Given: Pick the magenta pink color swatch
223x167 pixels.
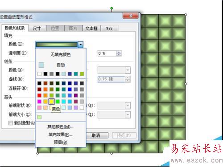Looking at the screenshot, I should click(x=39, y=102).
